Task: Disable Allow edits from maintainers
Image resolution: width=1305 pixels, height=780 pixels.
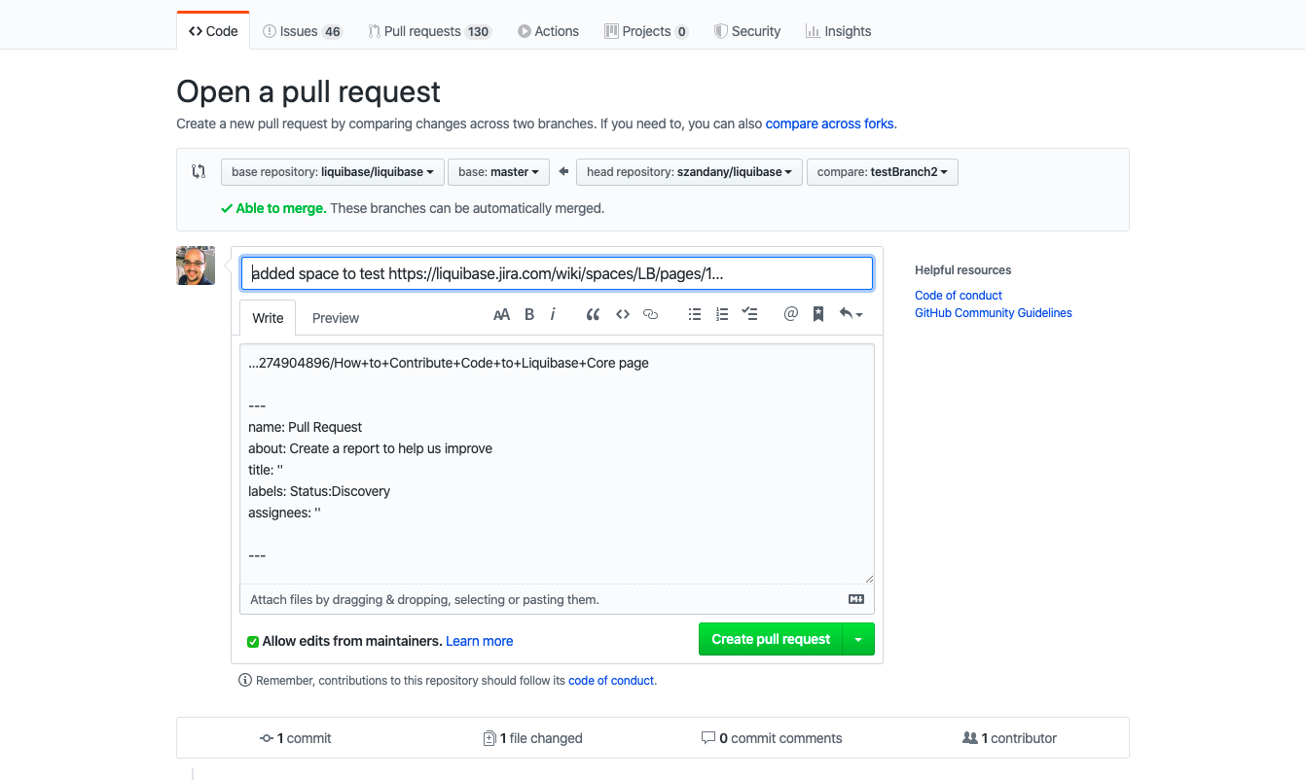Action: point(252,641)
